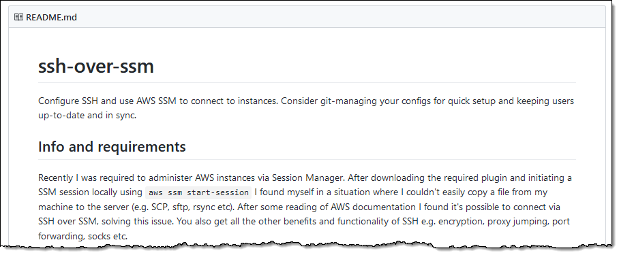Click the "SSM session locally using" text

click(x=90, y=192)
